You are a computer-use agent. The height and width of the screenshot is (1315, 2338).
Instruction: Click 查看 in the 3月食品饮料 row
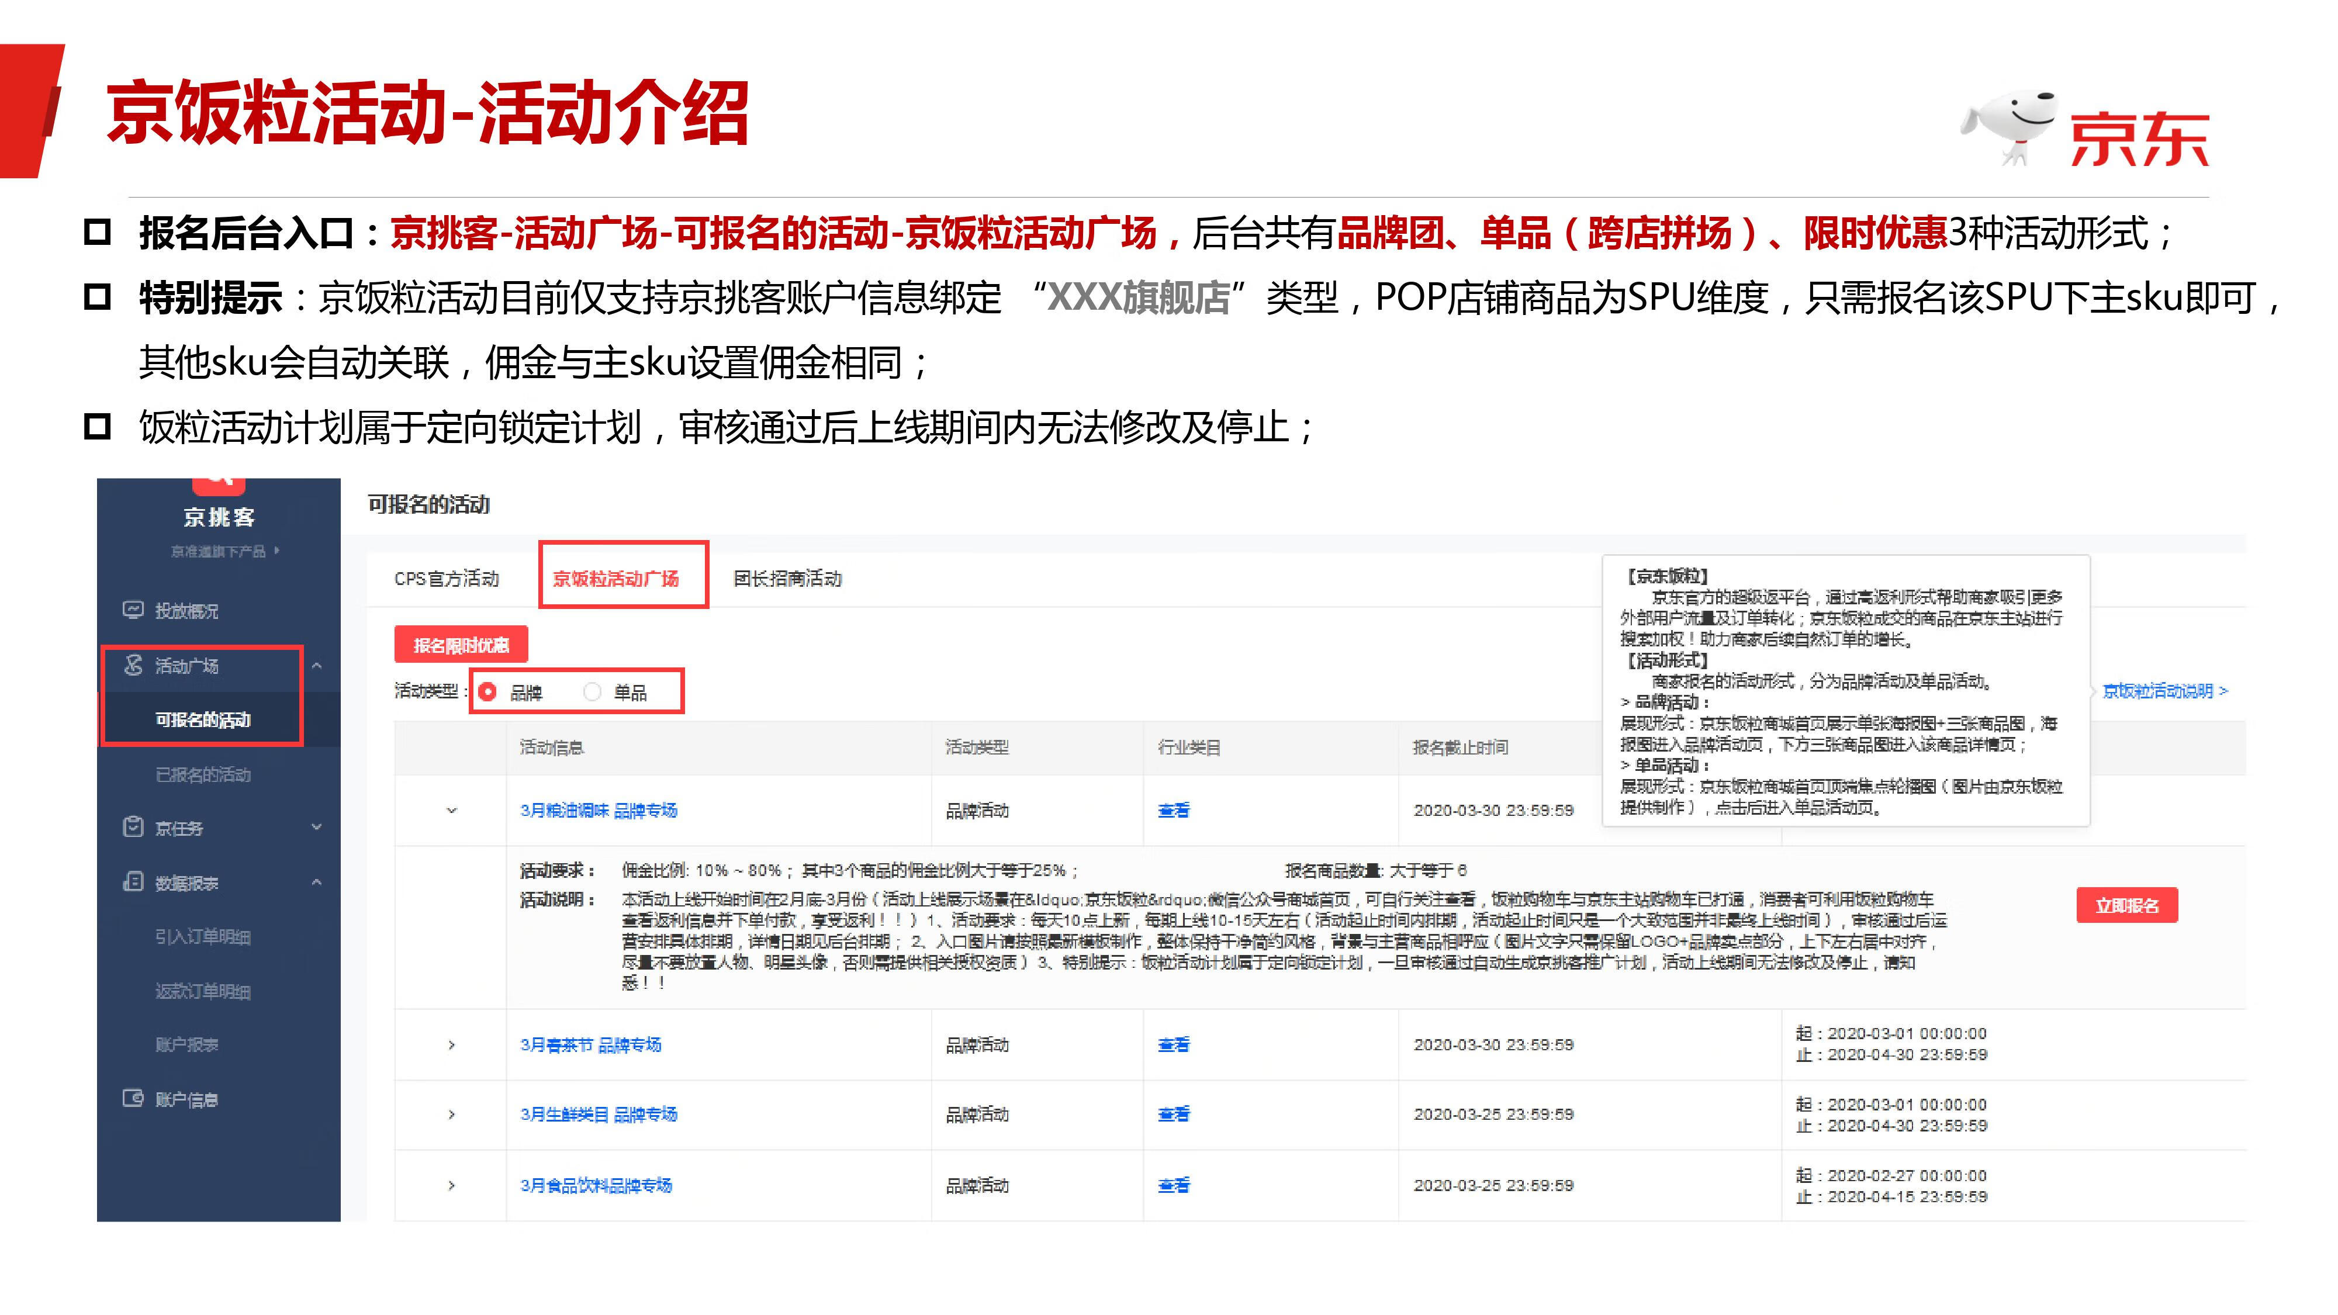[1174, 1185]
